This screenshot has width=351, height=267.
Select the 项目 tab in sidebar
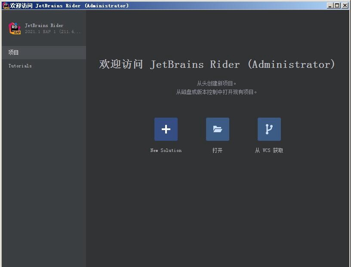(x=44, y=52)
